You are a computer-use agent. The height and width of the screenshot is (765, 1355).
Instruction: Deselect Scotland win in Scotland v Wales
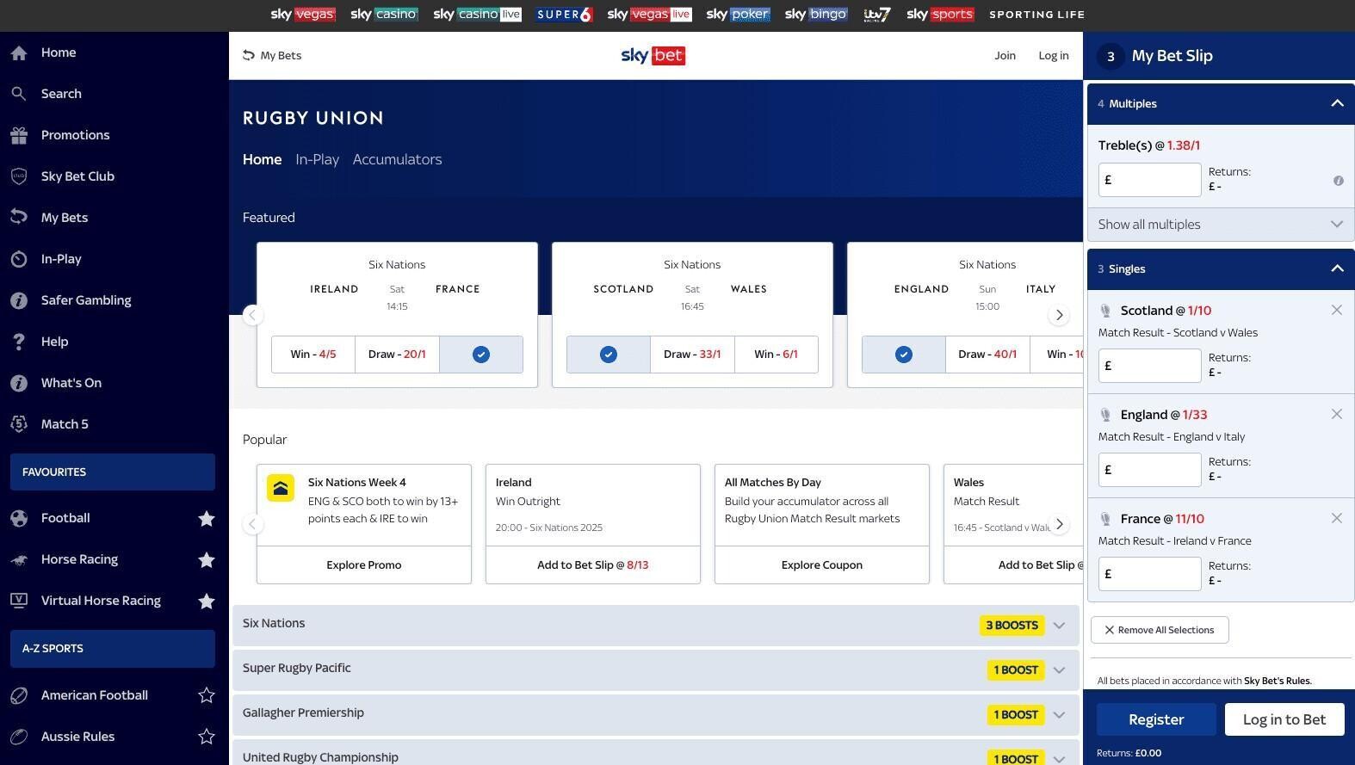tap(609, 355)
